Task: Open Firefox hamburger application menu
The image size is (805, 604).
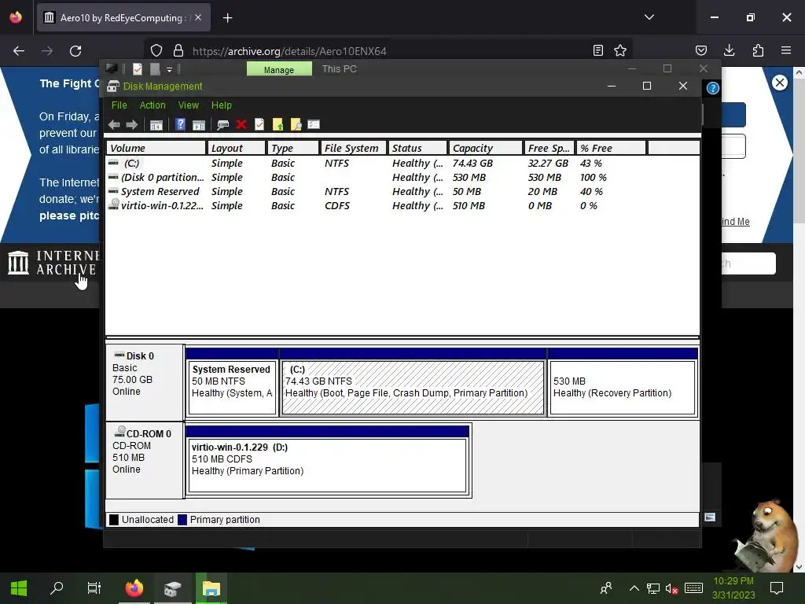Action: tap(786, 50)
